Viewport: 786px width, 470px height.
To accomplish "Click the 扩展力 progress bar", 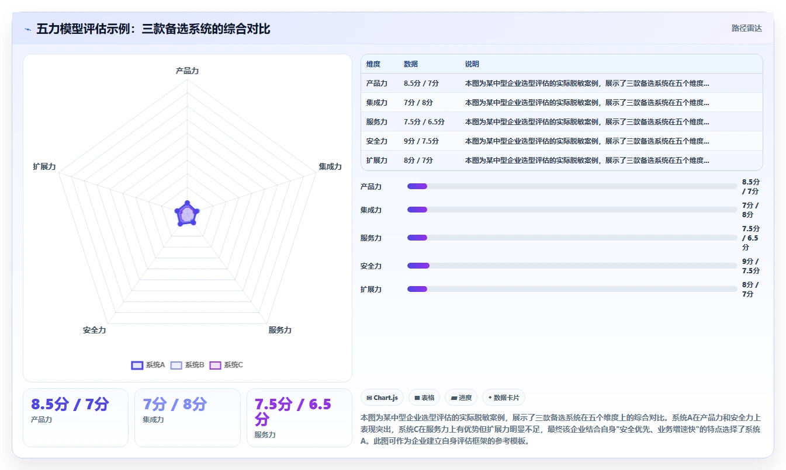I will click(x=572, y=289).
